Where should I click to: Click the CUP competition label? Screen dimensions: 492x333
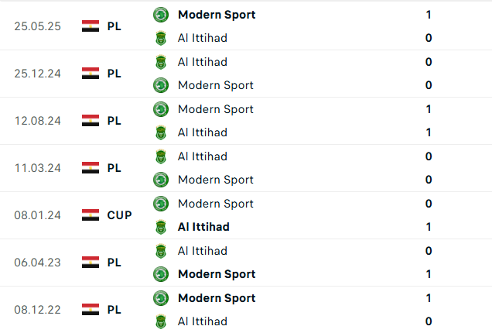tap(119, 215)
